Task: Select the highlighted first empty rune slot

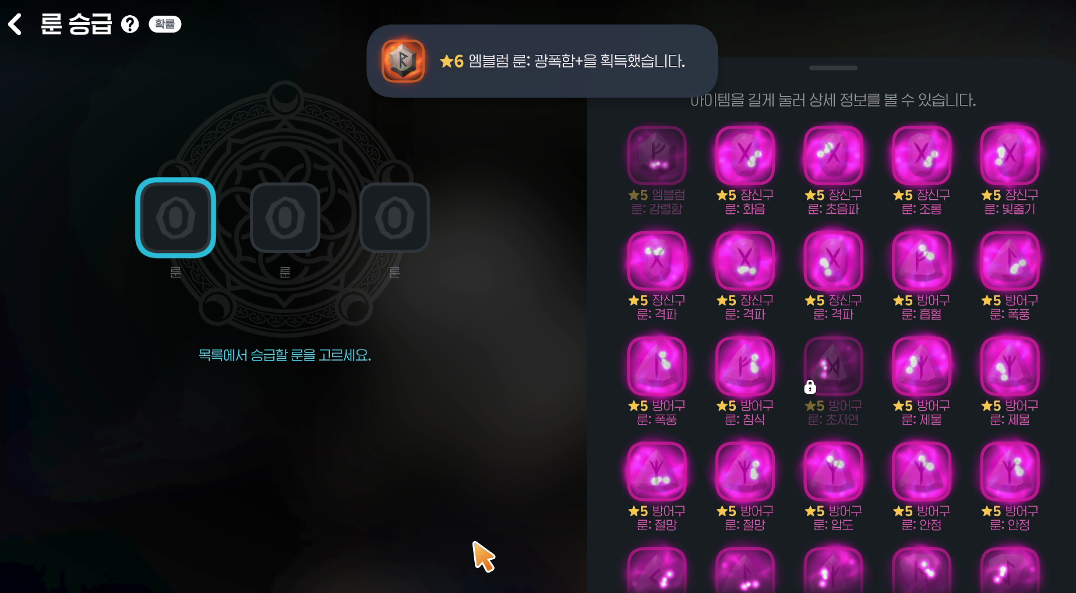Action: (x=176, y=218)
